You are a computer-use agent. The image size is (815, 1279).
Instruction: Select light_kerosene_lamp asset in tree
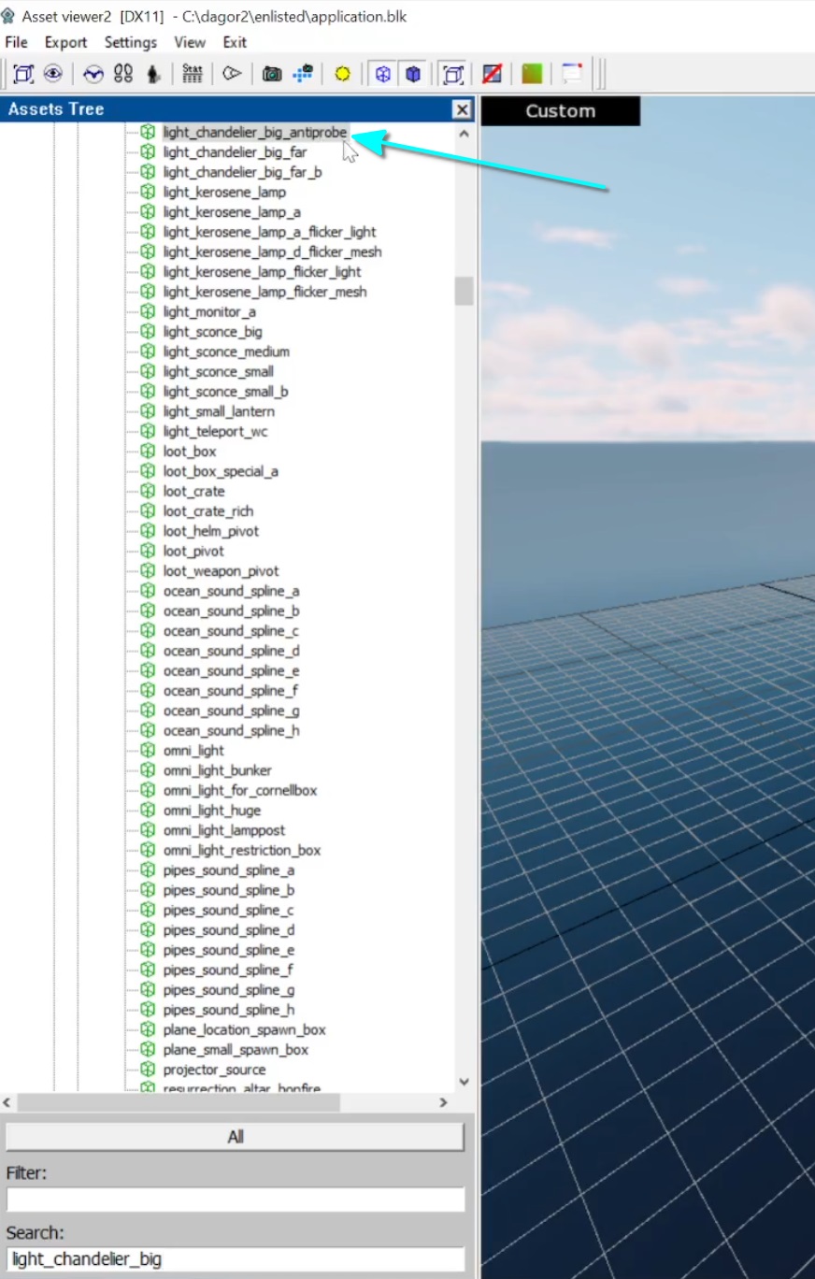point(224,193)
